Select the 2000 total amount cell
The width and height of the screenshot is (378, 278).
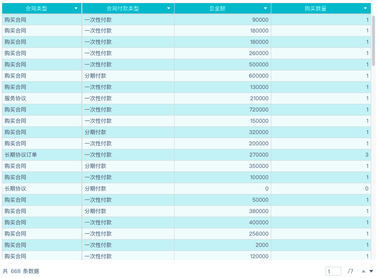[x=262, y=245]
